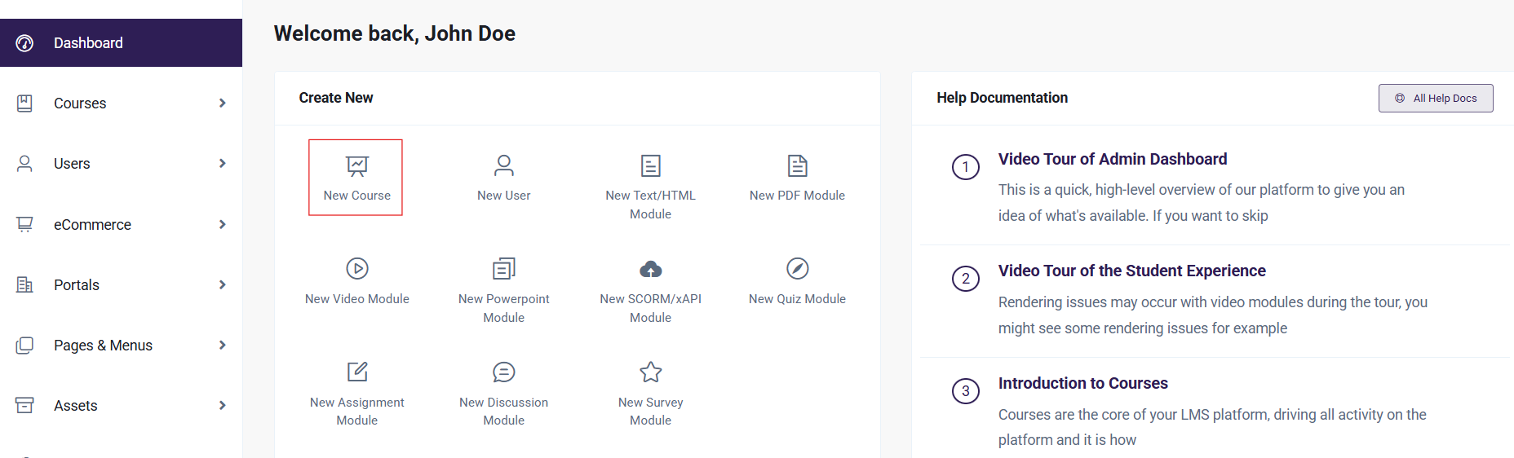Viewport: 1514px width, 458px height.
Task: Select the New Powerpoint Module icon
Action: [504, 268]
